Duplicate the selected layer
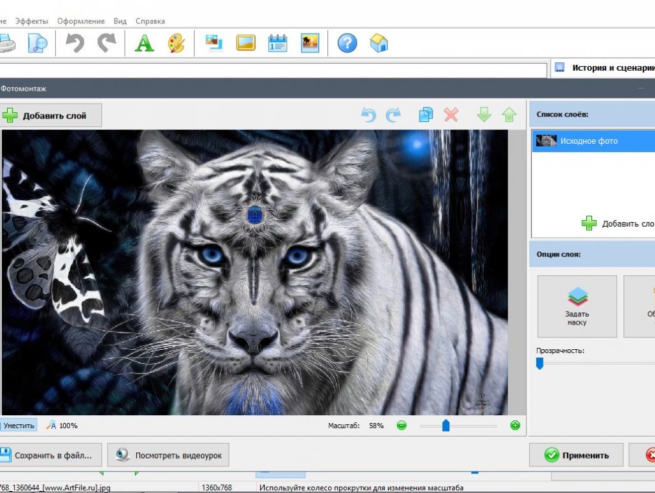Screen dimensions: 655x493 pyautogui.click(x=425, y=115)
